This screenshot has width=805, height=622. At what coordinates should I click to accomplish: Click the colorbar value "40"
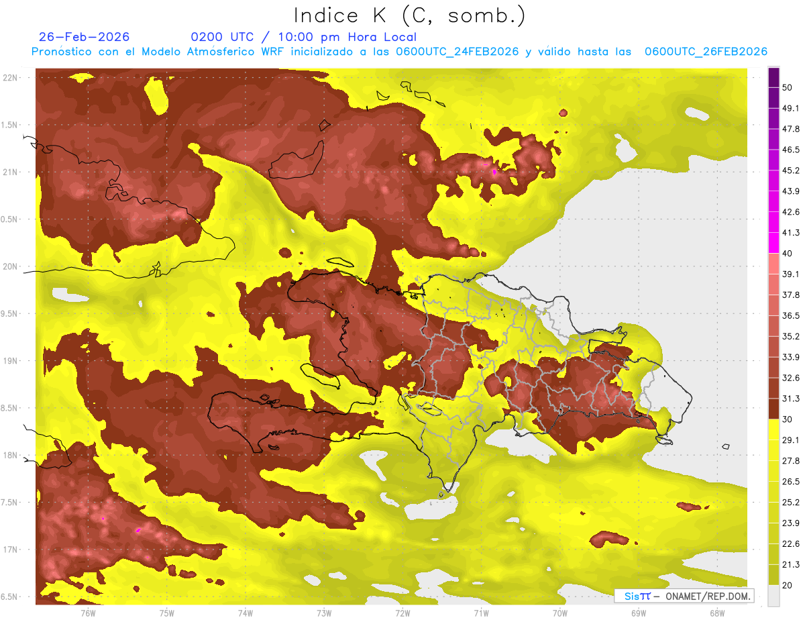pyautogui.click(x=788, y=254)
